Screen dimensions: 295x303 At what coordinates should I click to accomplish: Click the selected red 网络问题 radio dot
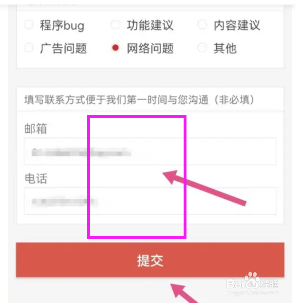tap(116, 48)
